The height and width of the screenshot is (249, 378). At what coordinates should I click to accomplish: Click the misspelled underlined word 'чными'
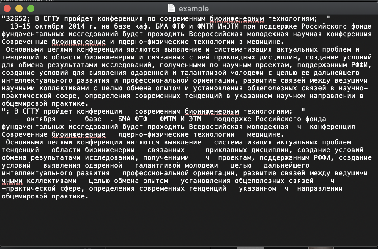(x=12, y=181)
